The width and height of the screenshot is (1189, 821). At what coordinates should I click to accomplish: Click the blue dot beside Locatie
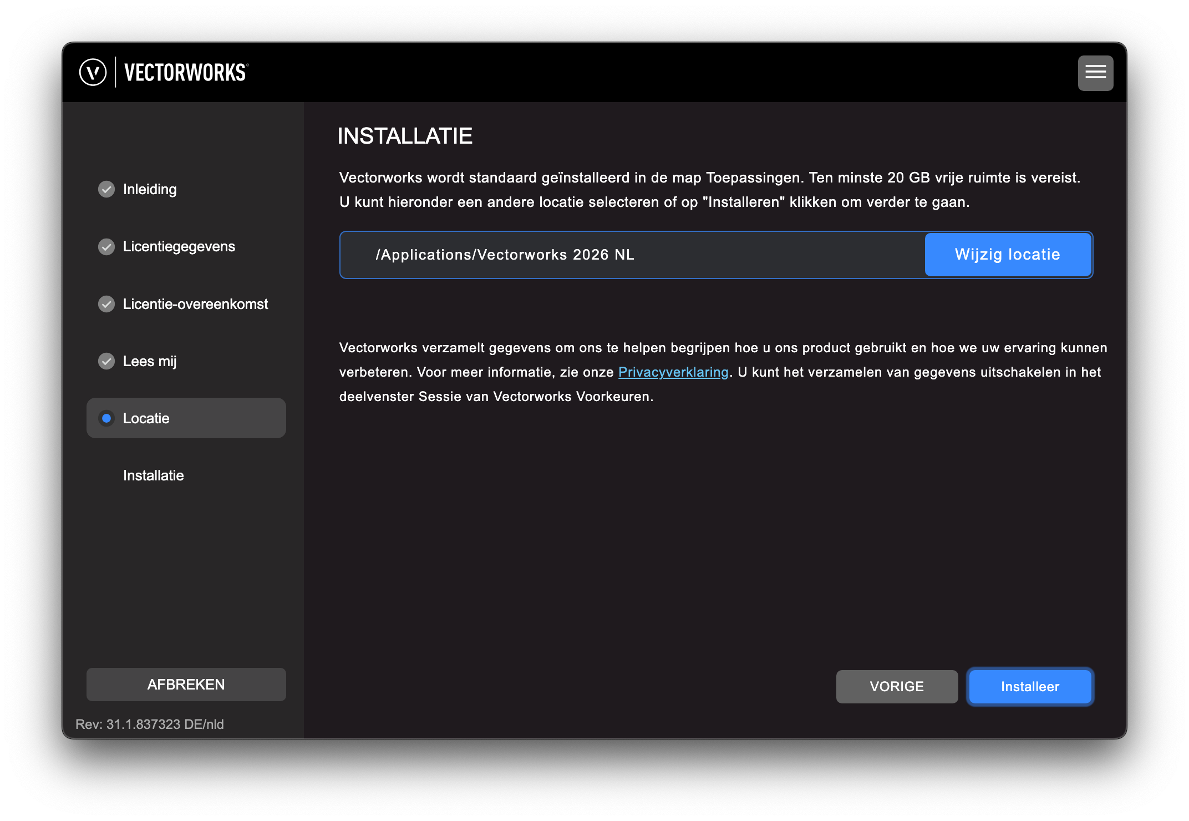[x=106, y=418]
